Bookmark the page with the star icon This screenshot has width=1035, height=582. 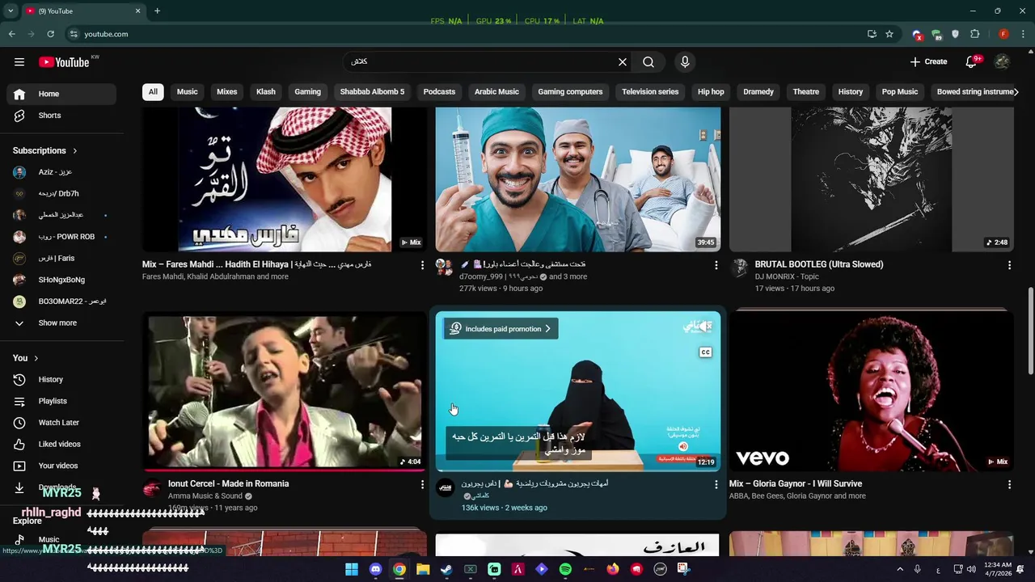[889, 34]
